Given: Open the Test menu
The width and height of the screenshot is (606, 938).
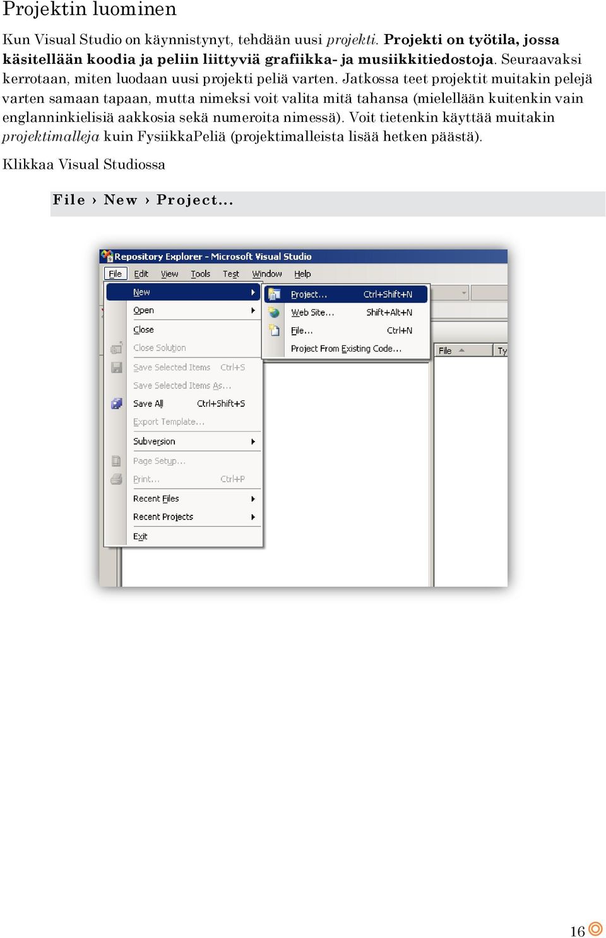Looking at the screenshot, I should [x=230, y=274].
